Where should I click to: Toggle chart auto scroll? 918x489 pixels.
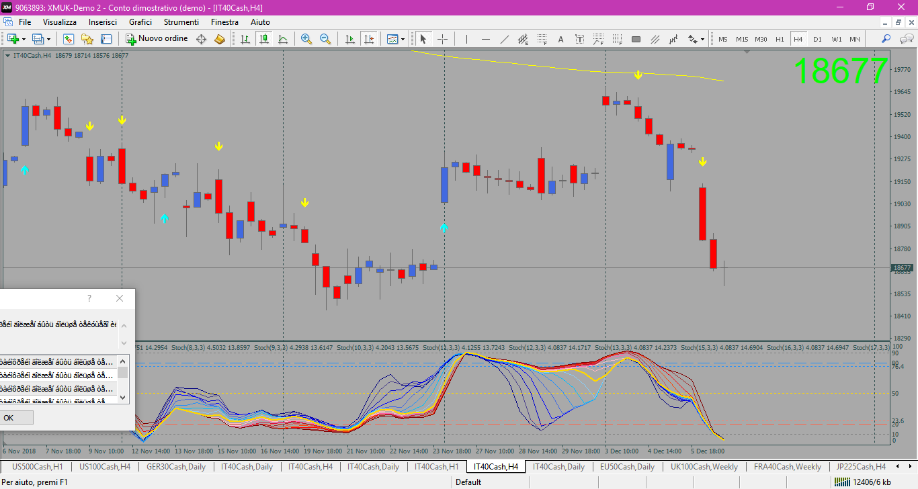(349, 39)
